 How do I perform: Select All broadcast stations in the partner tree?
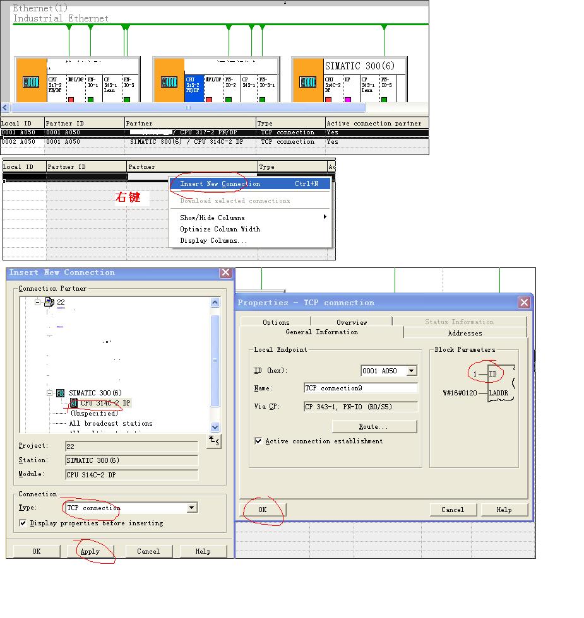coord(111,424)
